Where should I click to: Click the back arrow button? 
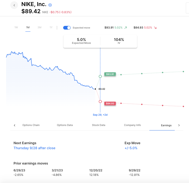tap(14, 5)
